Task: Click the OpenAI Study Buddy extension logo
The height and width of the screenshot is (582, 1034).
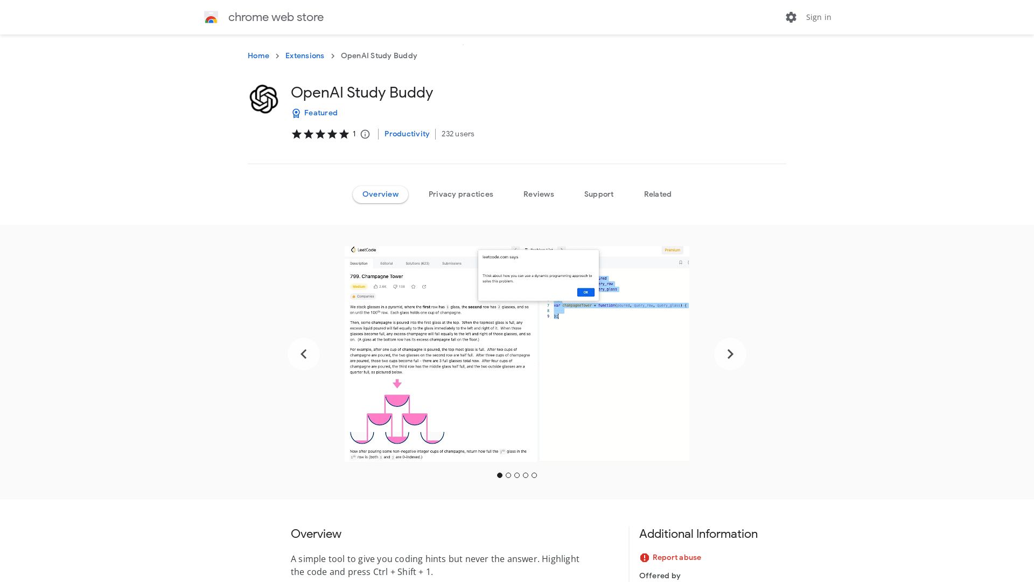Action: pyautogui.click(x=264, y=99)
